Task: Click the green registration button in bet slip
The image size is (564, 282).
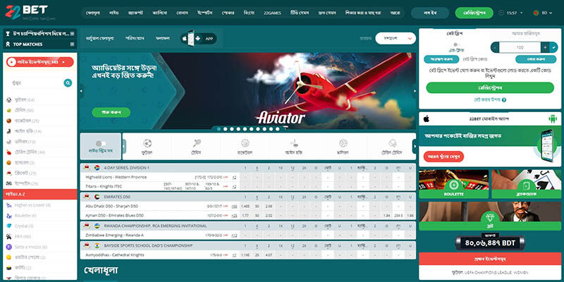Action: (490, 87)
